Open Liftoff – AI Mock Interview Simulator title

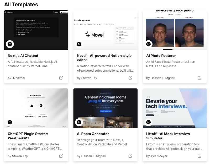pyautogui.click(x=168, y=136)
